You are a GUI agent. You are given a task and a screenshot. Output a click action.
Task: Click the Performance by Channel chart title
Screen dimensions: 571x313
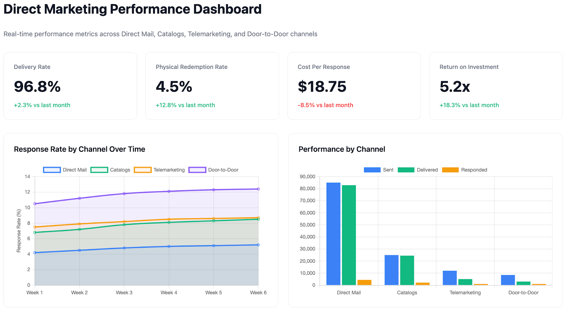(x=342, y=149)
